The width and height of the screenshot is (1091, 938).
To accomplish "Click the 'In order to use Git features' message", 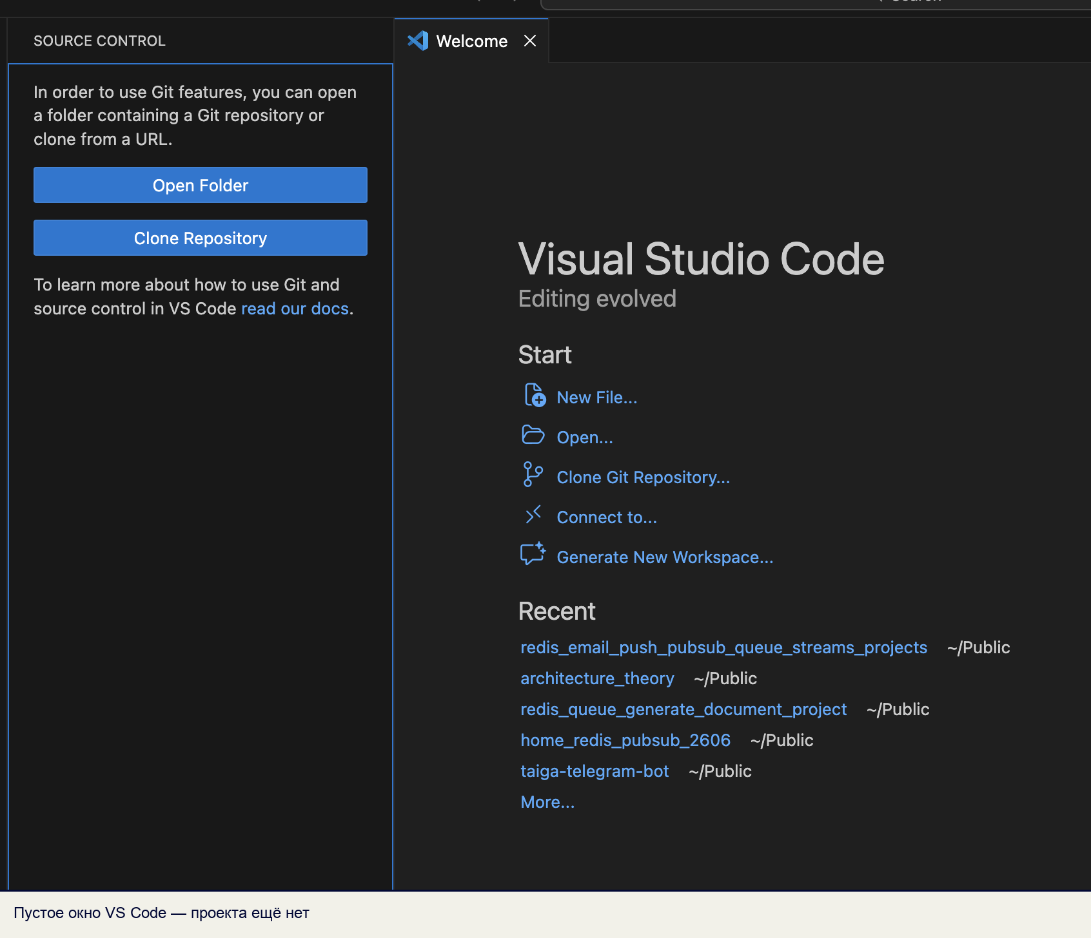I will (x=195, y=116).
